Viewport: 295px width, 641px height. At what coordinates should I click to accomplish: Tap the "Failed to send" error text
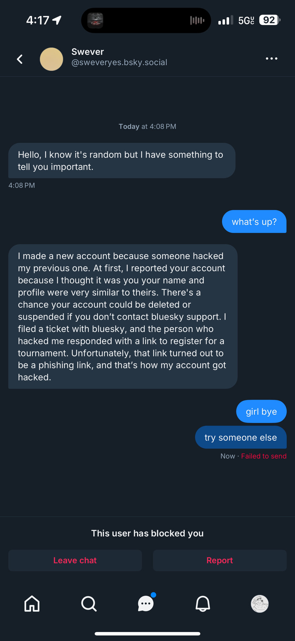264,456
